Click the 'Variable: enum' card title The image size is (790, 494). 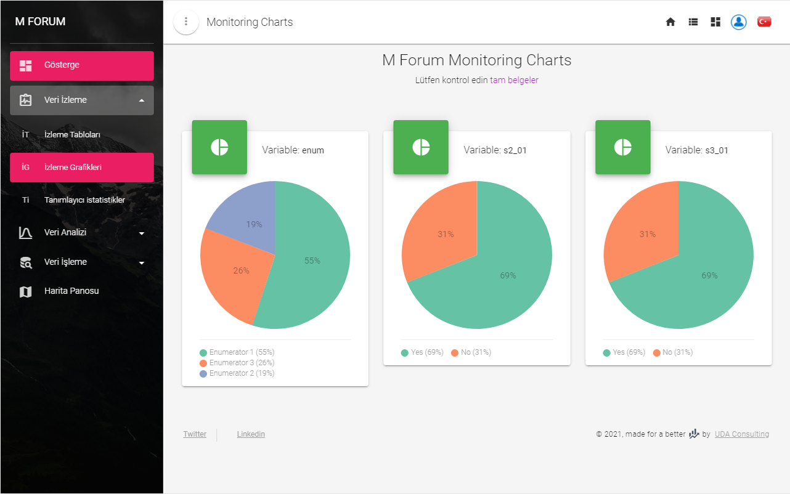pos(293,150)
